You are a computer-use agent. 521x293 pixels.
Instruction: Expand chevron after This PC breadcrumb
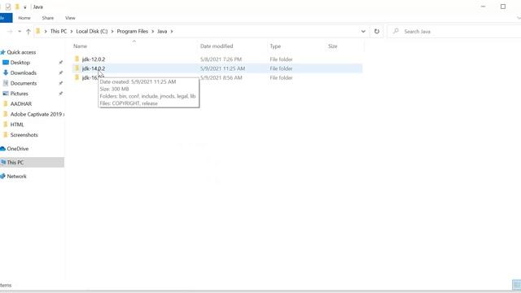tap(72, 31)
